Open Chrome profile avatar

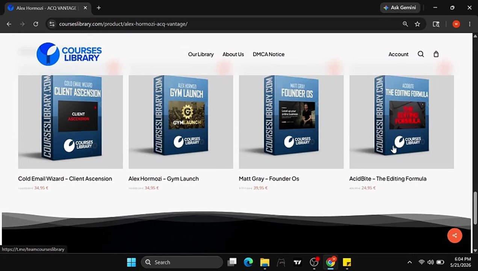pyautogui.click(x=456, y=24)
